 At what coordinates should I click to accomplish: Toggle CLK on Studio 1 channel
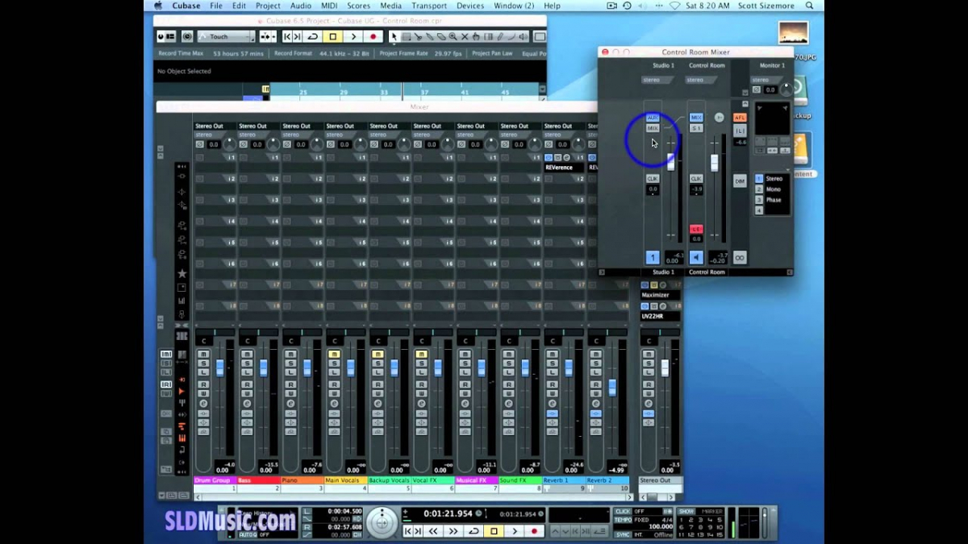[653, 179]
